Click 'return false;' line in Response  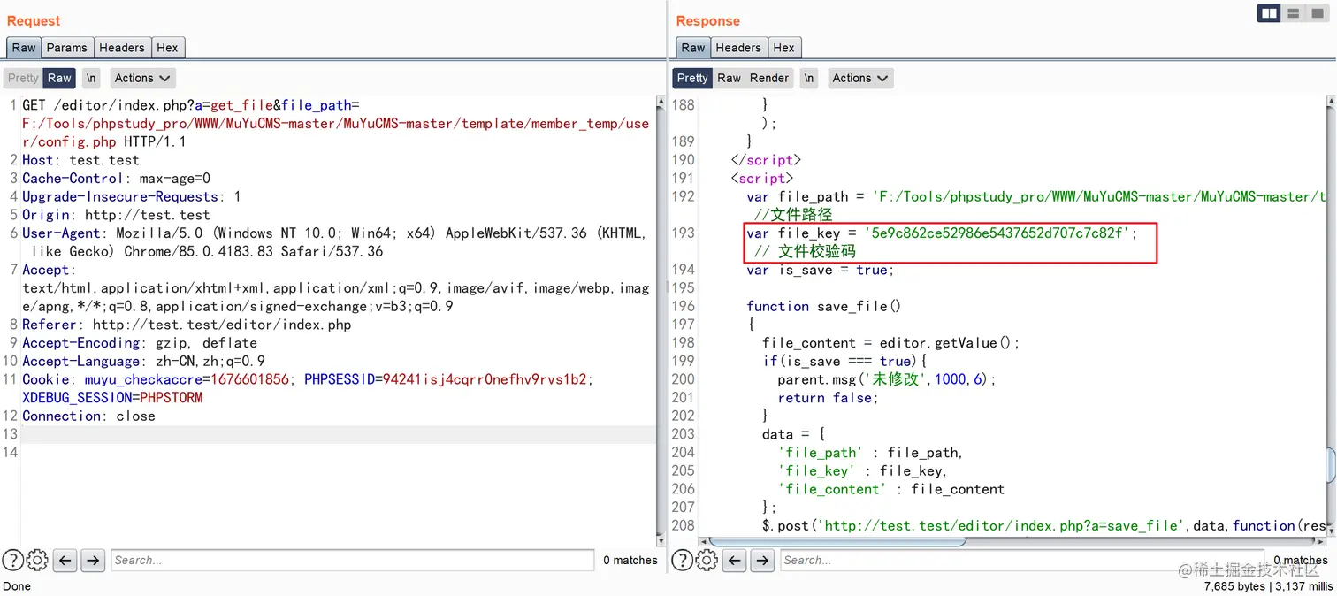[828, 398]
